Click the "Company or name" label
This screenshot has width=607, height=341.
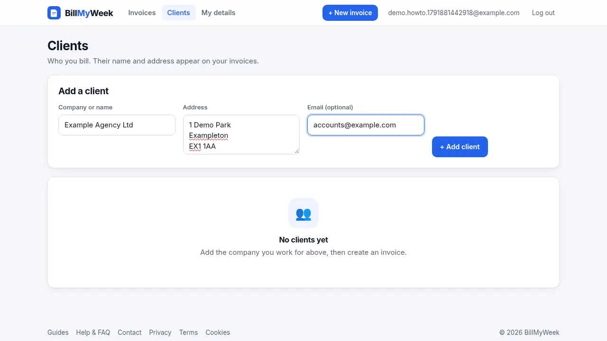(x=85, y=108)
